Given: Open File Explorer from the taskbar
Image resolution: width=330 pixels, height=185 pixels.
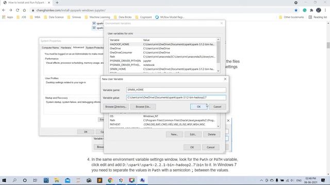Looking at the screenshot, I should [57, 180].
